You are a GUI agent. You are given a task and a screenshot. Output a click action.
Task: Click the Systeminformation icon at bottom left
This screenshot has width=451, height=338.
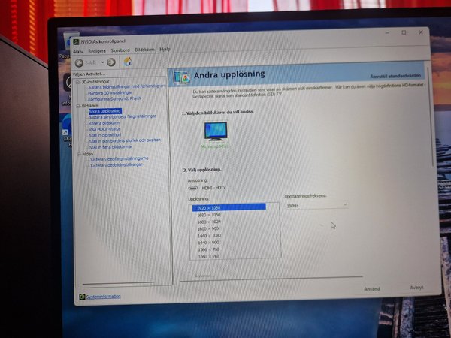[x=81, y=297]
